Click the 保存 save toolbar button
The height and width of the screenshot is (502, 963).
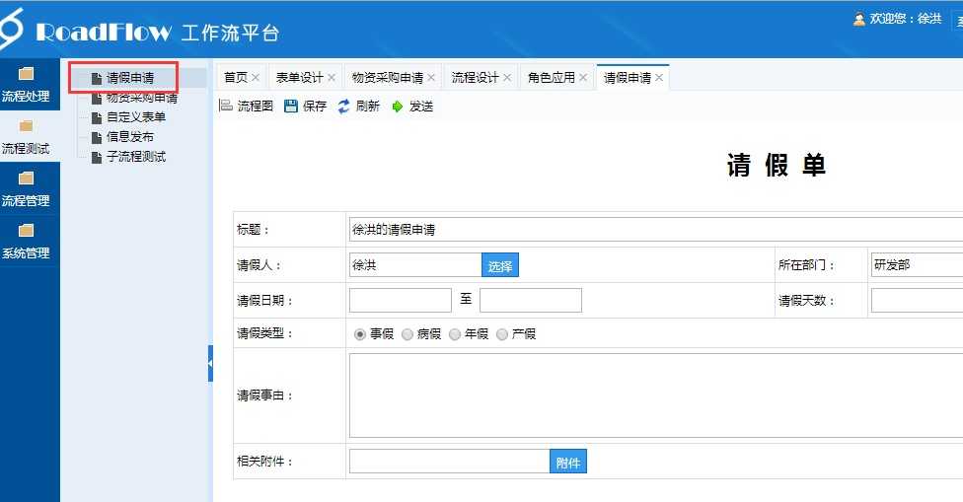[305, 107]
